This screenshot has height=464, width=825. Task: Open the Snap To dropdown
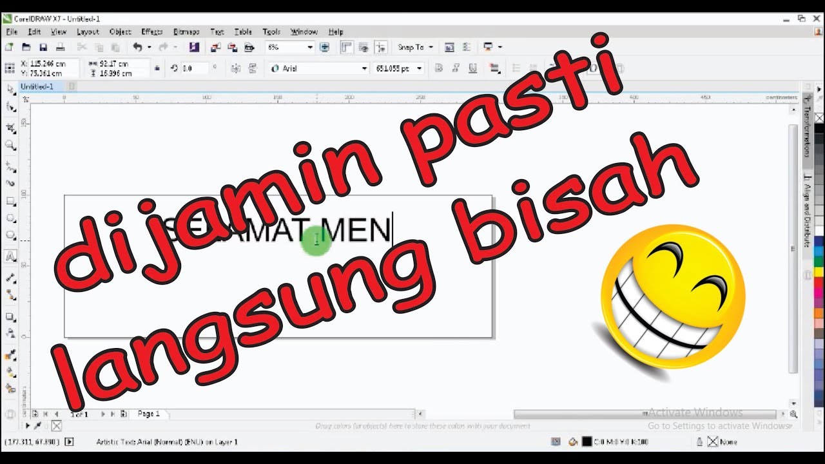(x=416, y=47)
